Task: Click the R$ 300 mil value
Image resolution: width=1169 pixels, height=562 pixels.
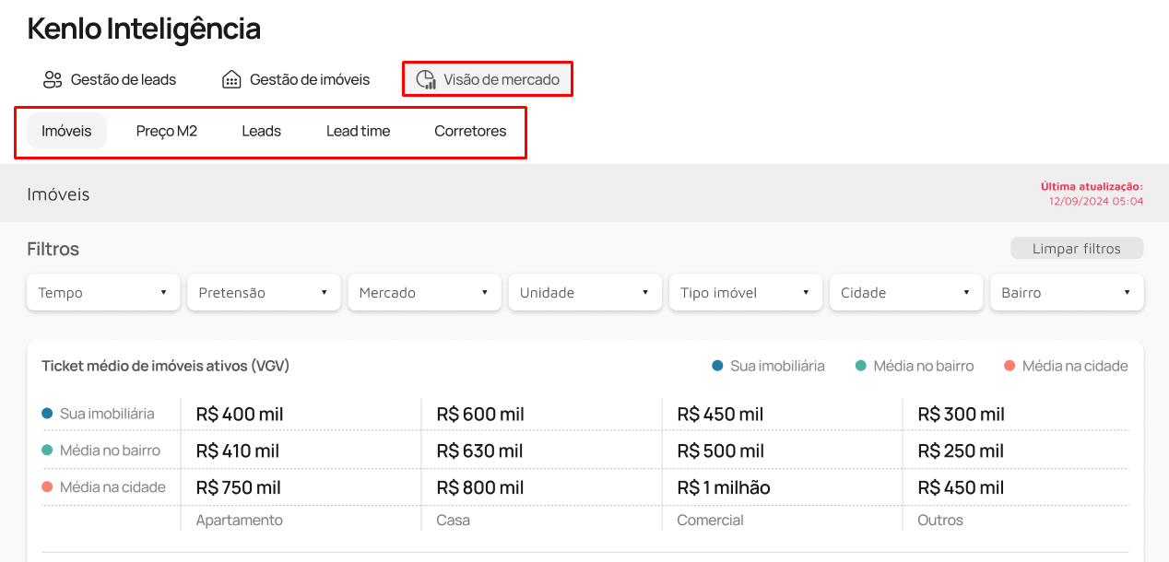Action: tap(962, 415)
